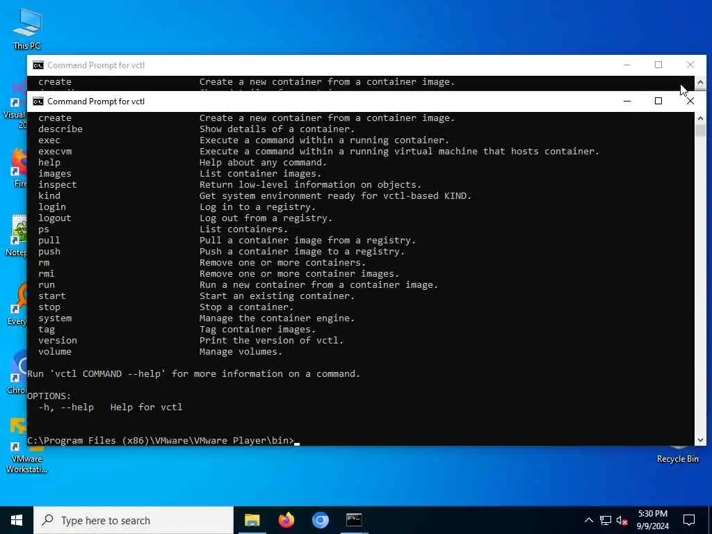Minimize the front Command Prompt window
Viewport: 712px width, 534px height.
[627, 102]
